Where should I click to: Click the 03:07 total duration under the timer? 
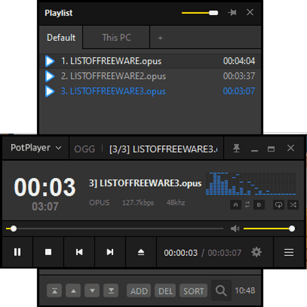[45, 207]
